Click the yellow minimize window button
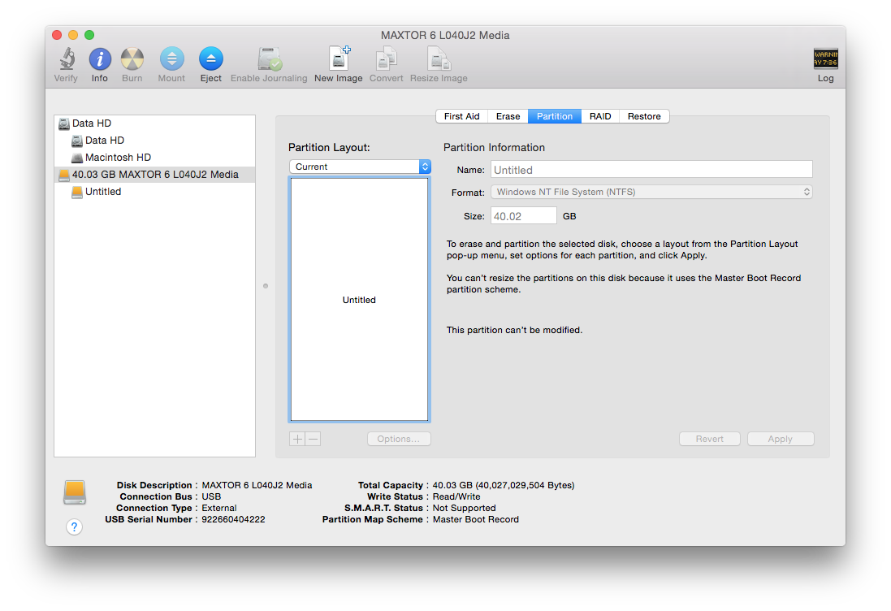The width and height of the screenshot is (891, 611). [x=73, y=35]
